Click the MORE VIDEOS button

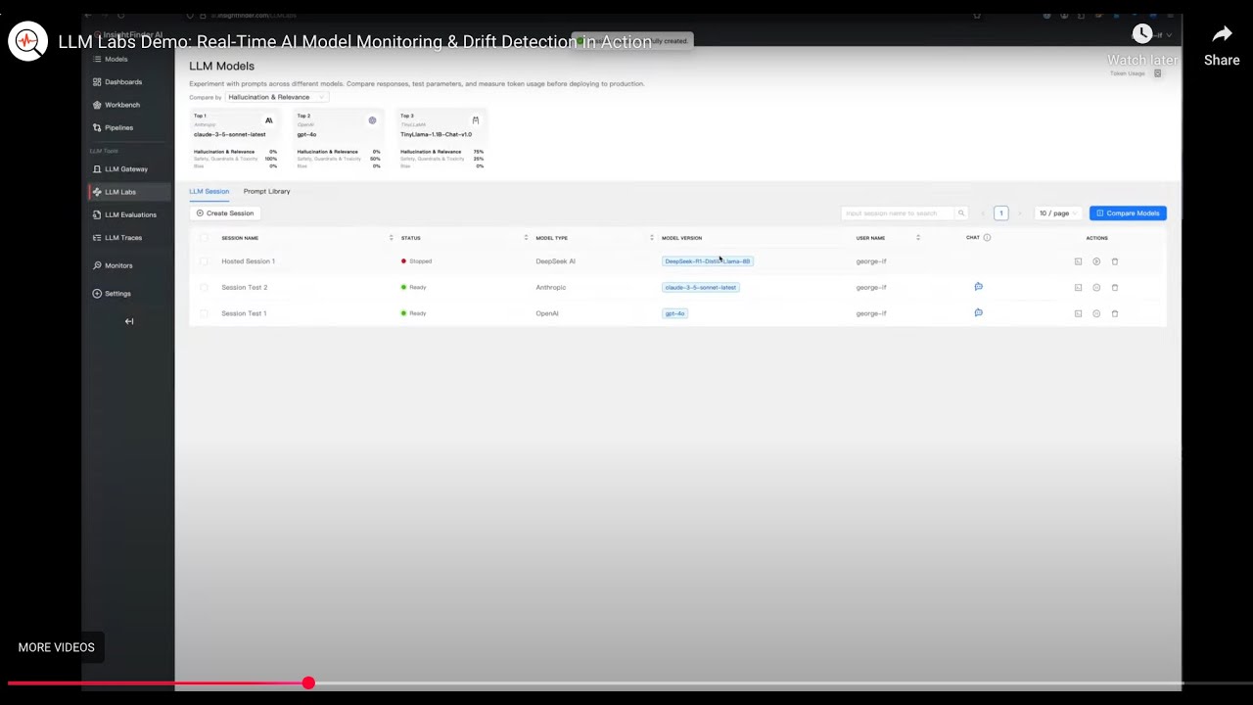pyautogui.click(x=57, y=647)
